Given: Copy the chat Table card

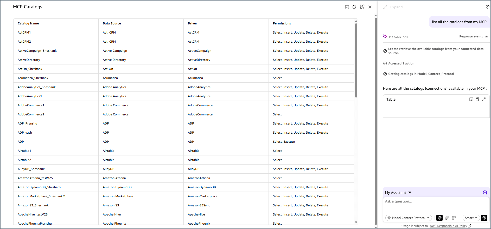Looking at the screenshot, I should click(x=477, y=99).
